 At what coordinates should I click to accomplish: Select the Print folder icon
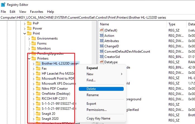click(x=29, y=33)
